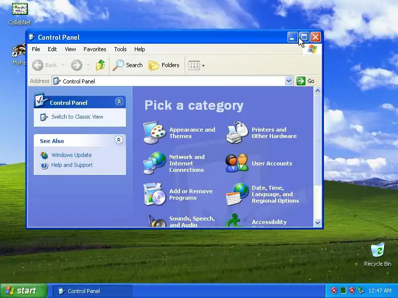The image size is (398, 298).
Task: Click the Back arrow toolbar button
Action: (45, 65)
